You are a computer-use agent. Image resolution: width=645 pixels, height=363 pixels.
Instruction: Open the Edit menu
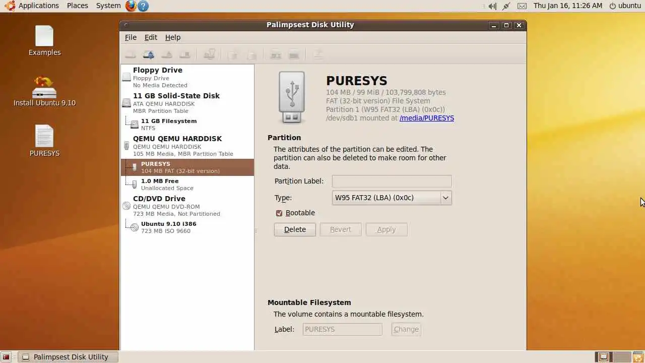click(x=151, y=37)
